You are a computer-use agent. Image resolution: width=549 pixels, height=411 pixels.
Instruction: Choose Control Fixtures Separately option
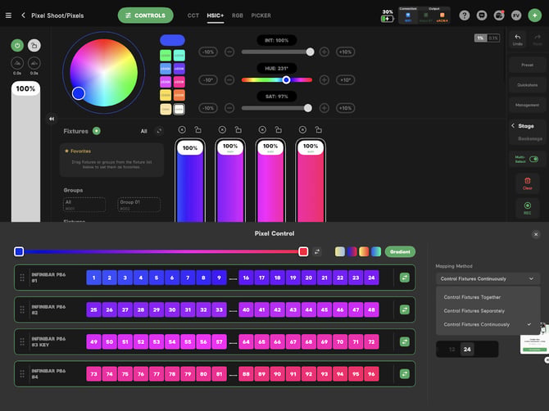coord(488,310)
